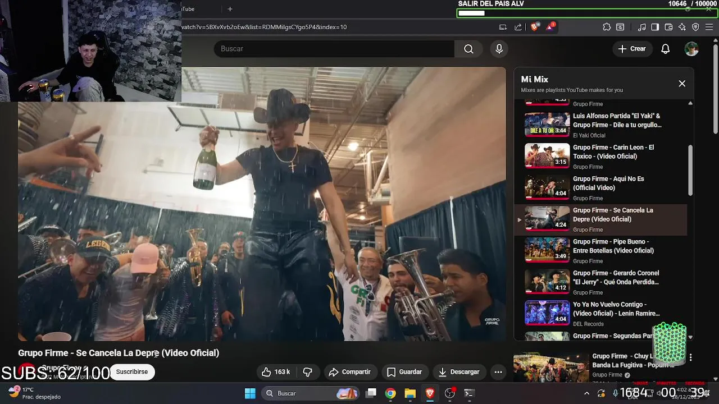Open OBS Studio from the taskbar
The width and height of the screenshot is (719, 404).
(x=449, y=393)
